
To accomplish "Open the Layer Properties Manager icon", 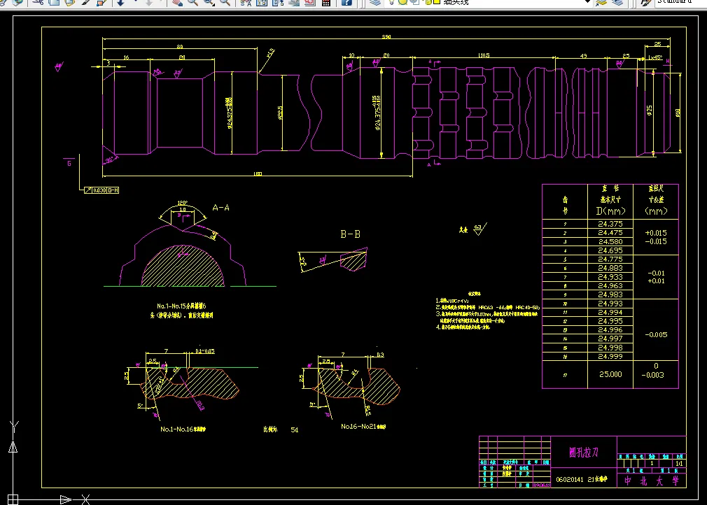I will 375,2.
